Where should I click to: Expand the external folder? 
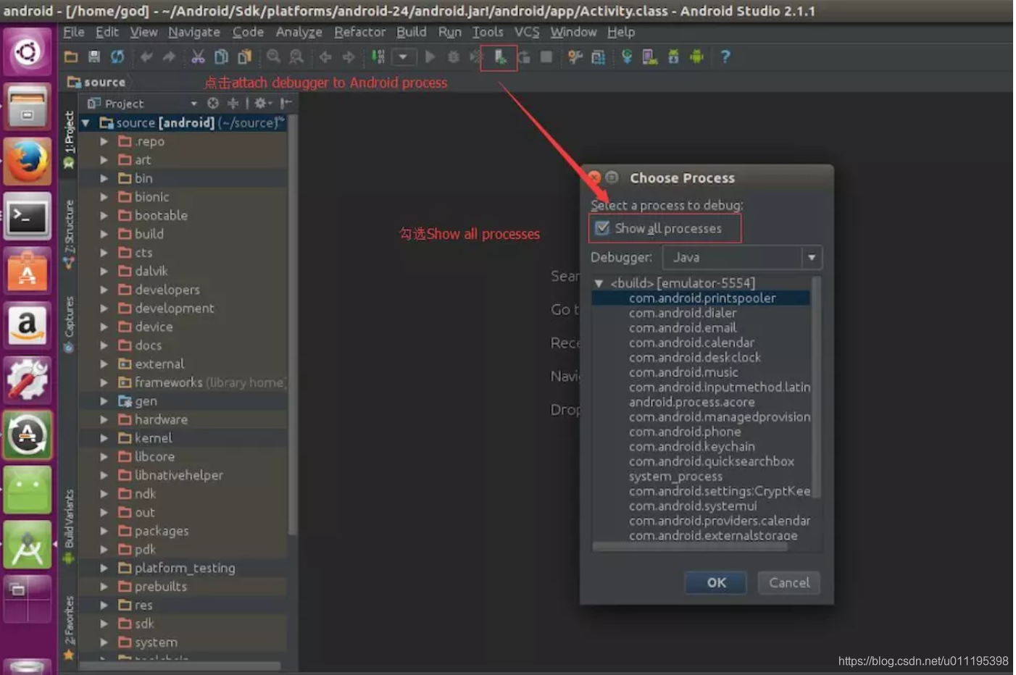(x=104, y=364)
